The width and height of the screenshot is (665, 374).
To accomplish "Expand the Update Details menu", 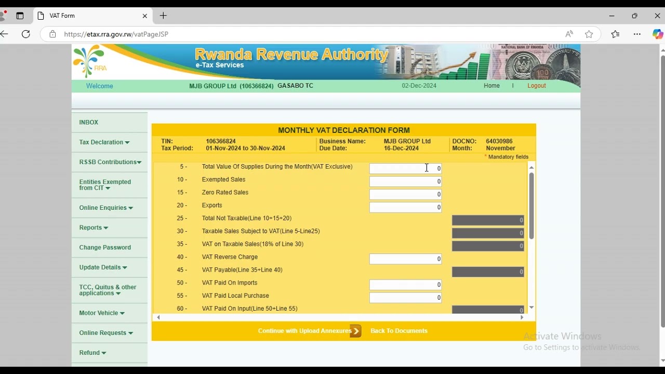I will coord(110,268).
